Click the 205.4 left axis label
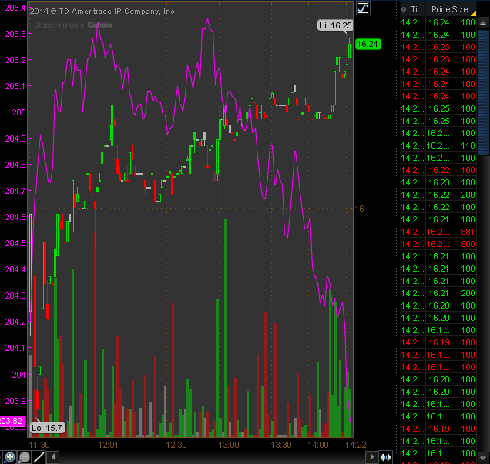 click(x=15, y=8)
